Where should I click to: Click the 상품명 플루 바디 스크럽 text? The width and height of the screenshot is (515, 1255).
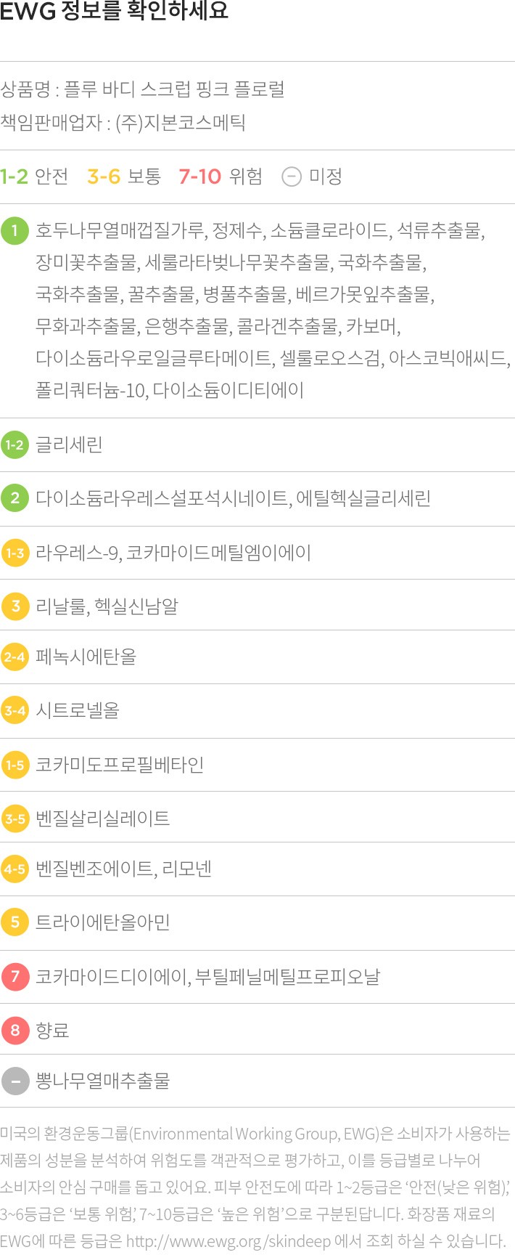click(x=142, y=89)
